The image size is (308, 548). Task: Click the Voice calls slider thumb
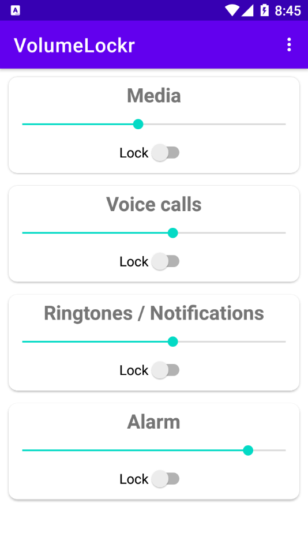(172, 233)
